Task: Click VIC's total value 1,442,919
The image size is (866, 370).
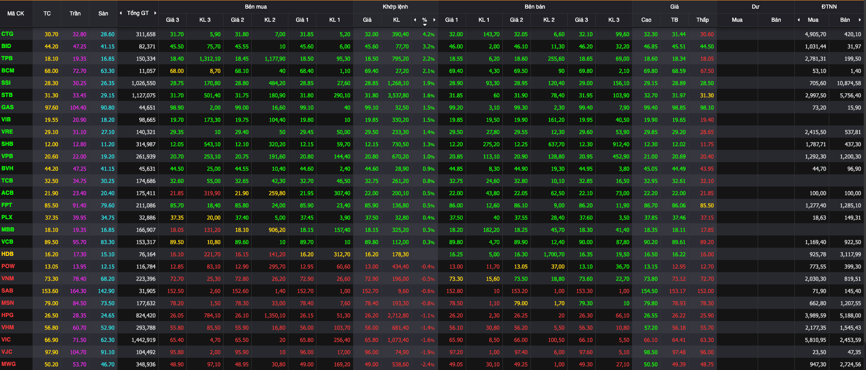Action: tap(143, 340)
